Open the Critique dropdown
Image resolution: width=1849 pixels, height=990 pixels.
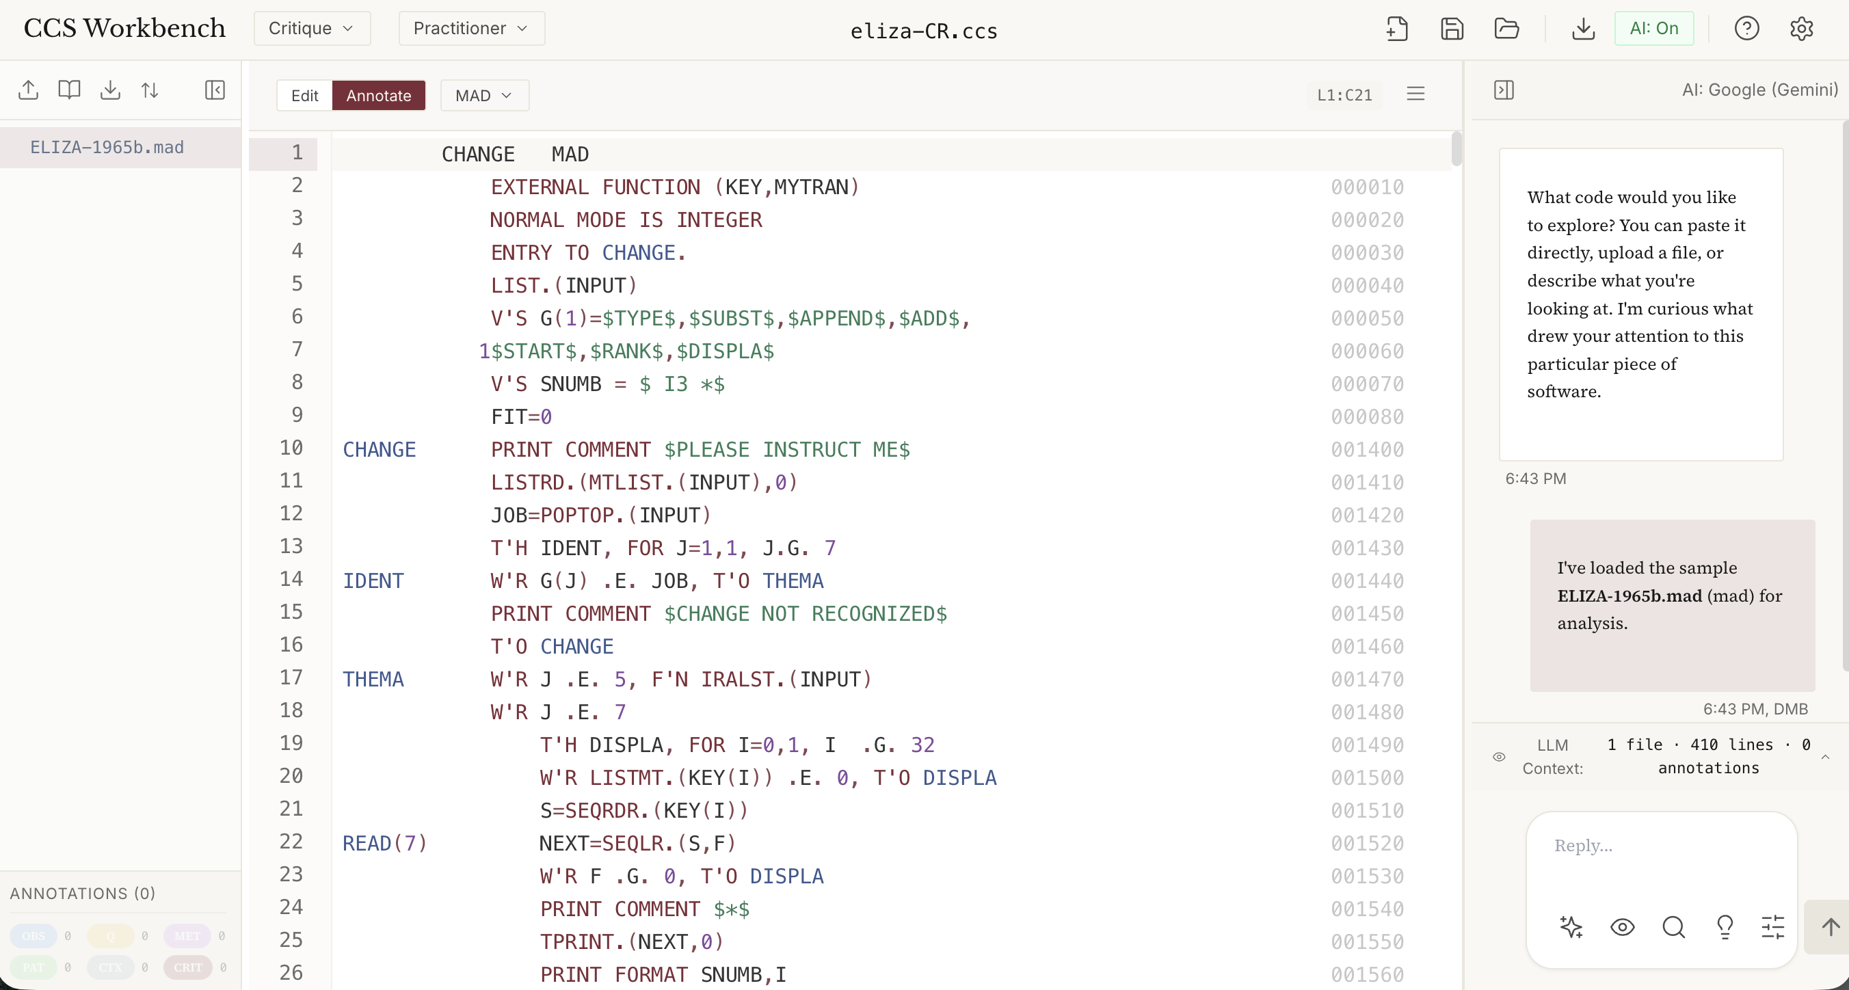[312, 29]
